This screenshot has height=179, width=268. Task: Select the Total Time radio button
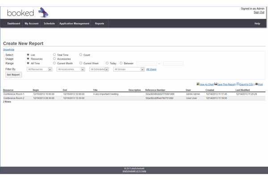[x=54, y=55]
